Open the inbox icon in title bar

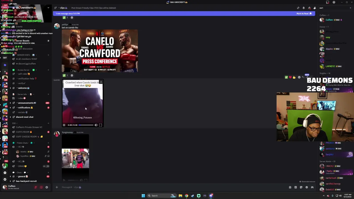(328, 2)
